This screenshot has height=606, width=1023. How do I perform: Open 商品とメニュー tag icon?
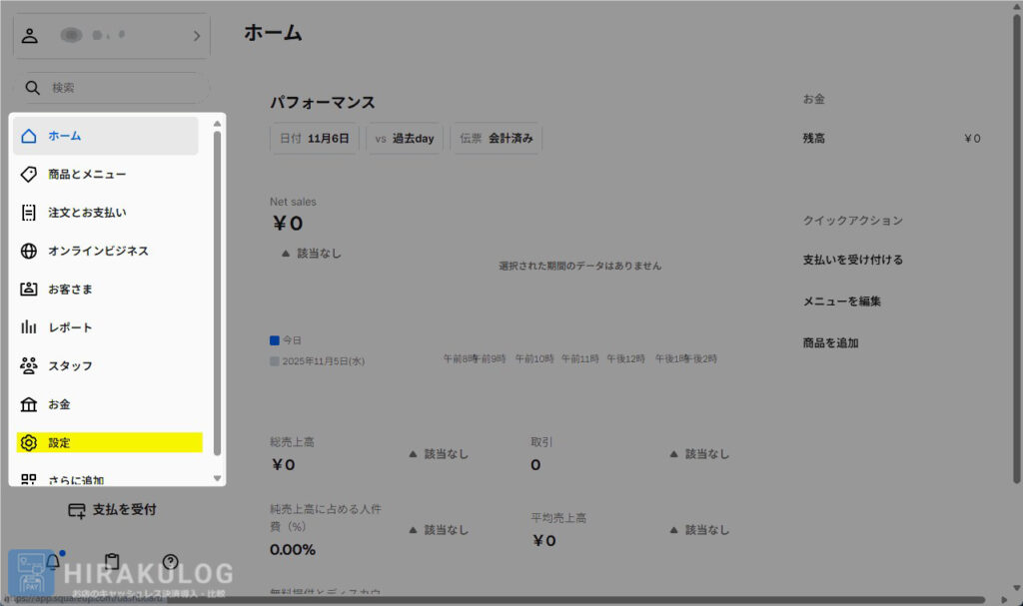tap(29, 174)
